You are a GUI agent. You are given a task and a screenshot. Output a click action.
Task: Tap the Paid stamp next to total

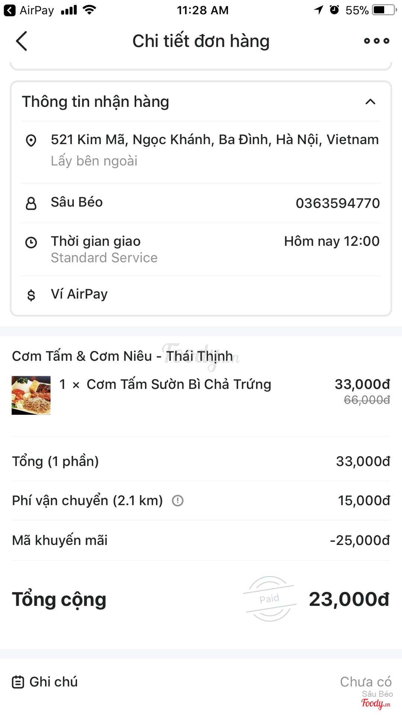[269, 598]
